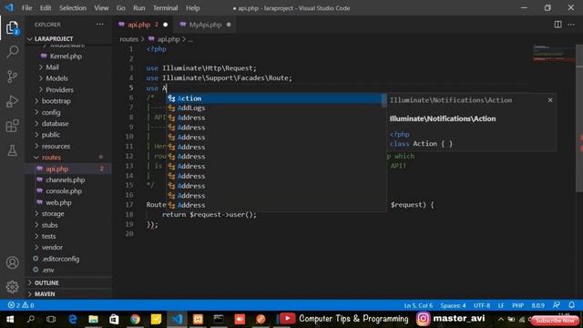Open the Terminal menu
This screenshot has height=328, width=583.
166,8
